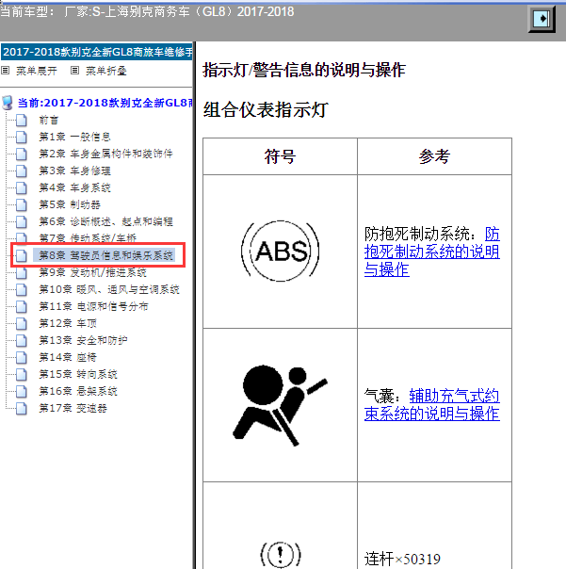Image resolution: width=566 pixels, height=569 pixels.
Task: Click the page icon beside 第8章
Action: pyautogui.click(x=22, y=255)
